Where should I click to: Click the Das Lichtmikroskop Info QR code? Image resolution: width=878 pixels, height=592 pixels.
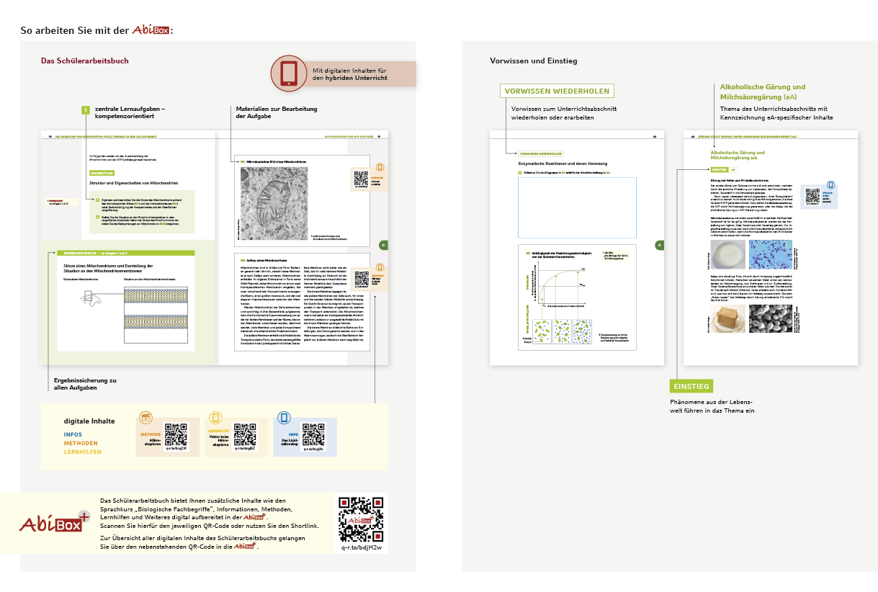[313, 434]
